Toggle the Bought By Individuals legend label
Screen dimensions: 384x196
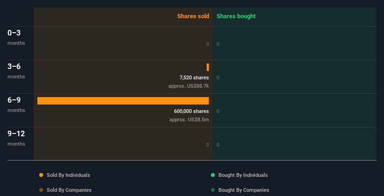tap(243, 175)
